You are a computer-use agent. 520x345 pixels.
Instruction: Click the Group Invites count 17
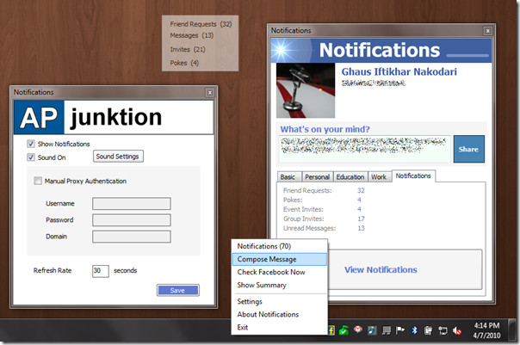click(x=361, y=219)
